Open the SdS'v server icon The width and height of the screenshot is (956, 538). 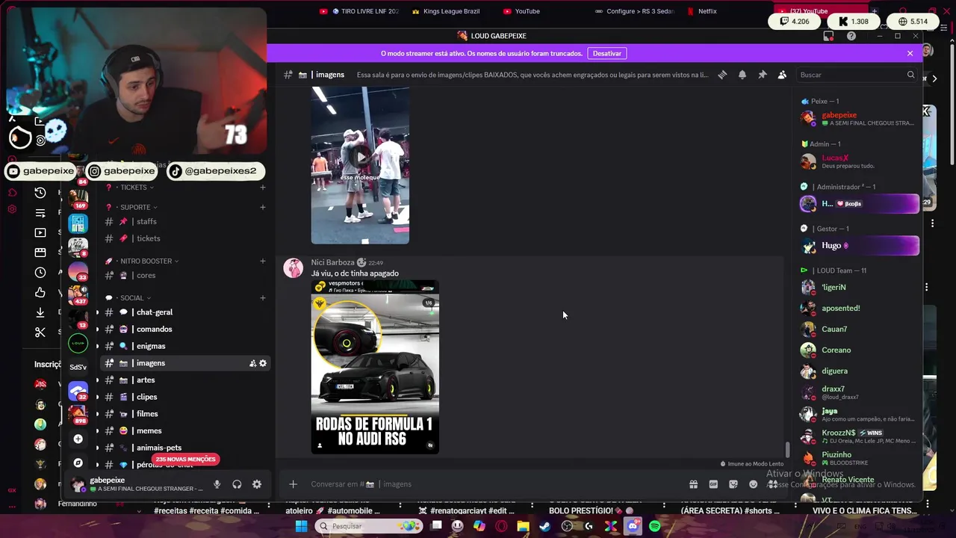[78, 367]
